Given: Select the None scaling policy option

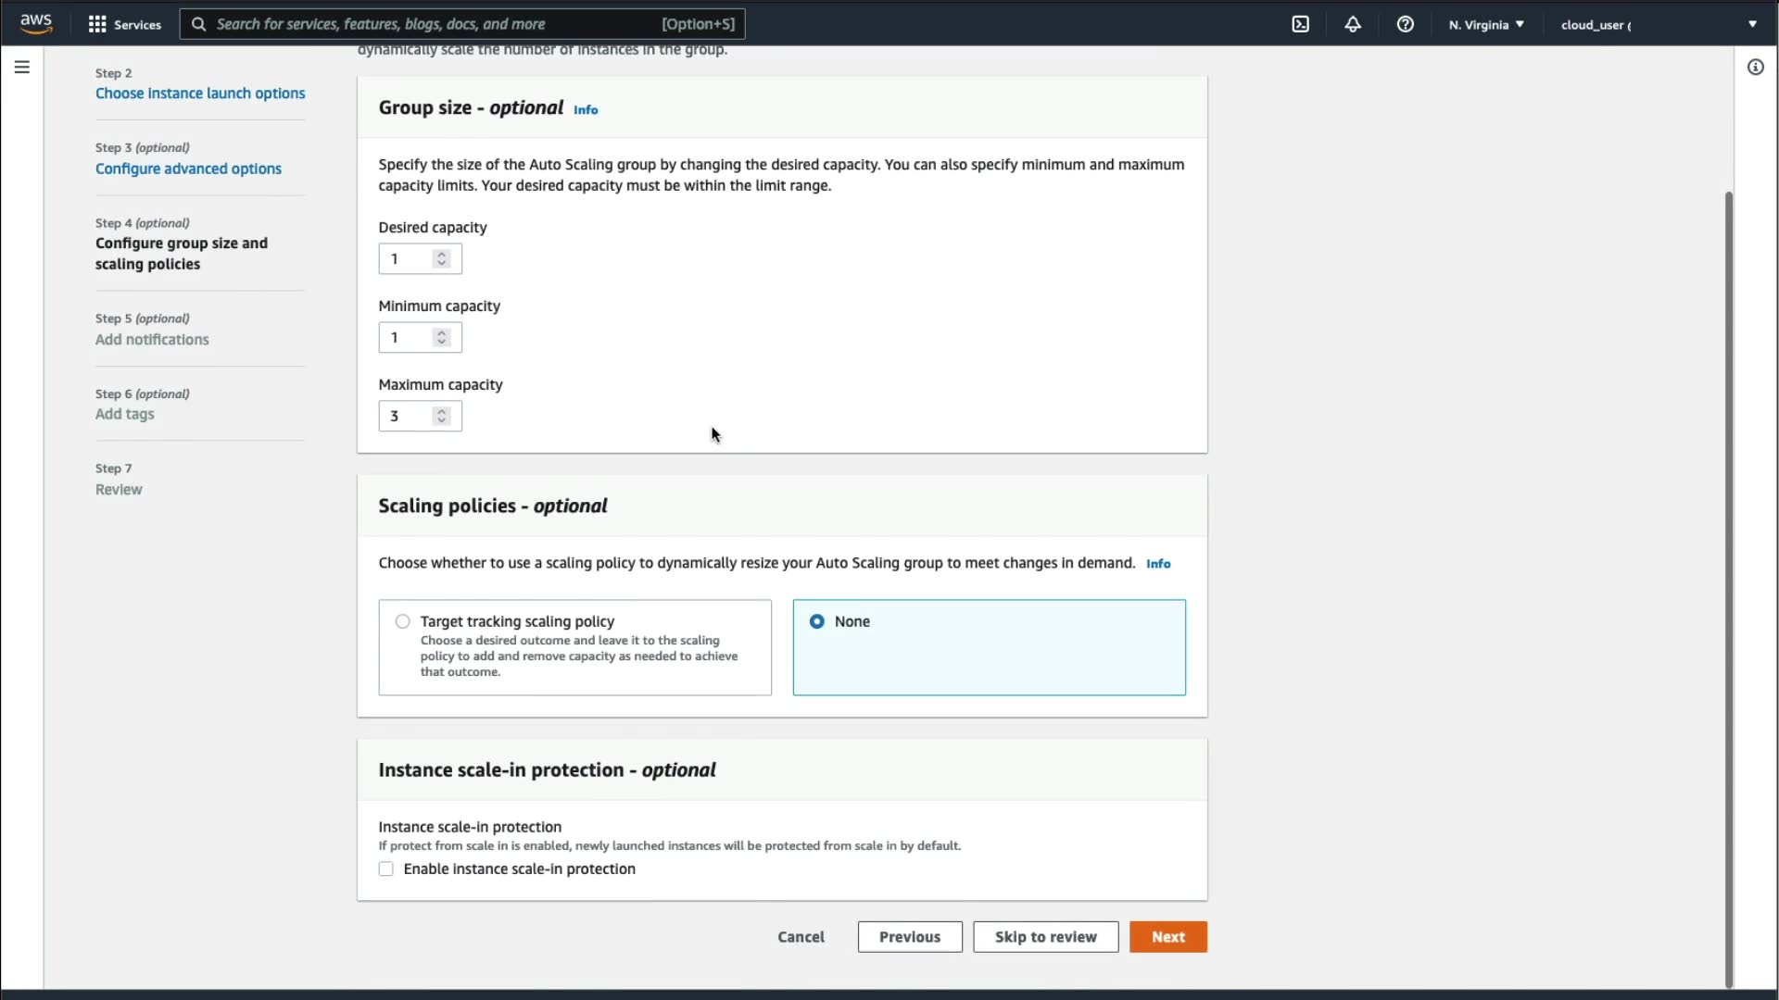Looking at the screenshot, I should [x=816, y=621].
